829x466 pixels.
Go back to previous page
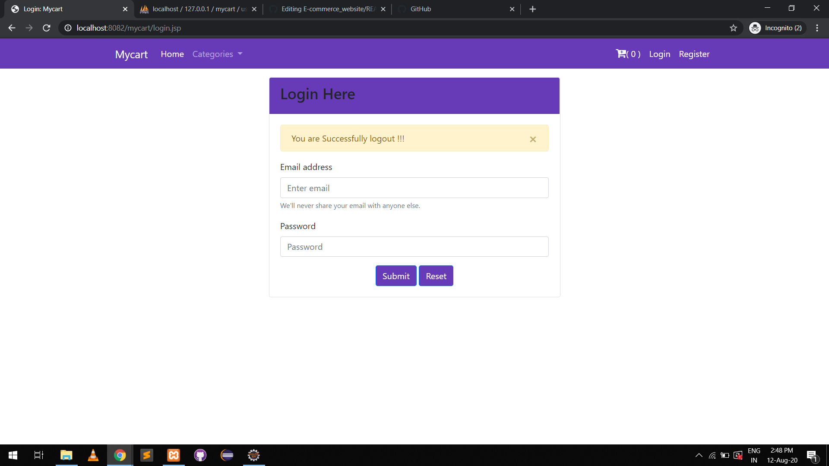[x=12, y=28]
